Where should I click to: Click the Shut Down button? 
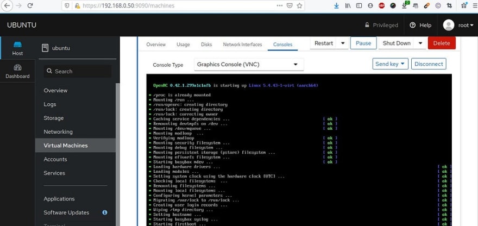397,43
